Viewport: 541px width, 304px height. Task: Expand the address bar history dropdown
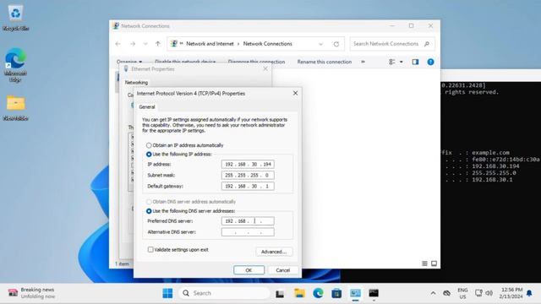pos(320,44)
